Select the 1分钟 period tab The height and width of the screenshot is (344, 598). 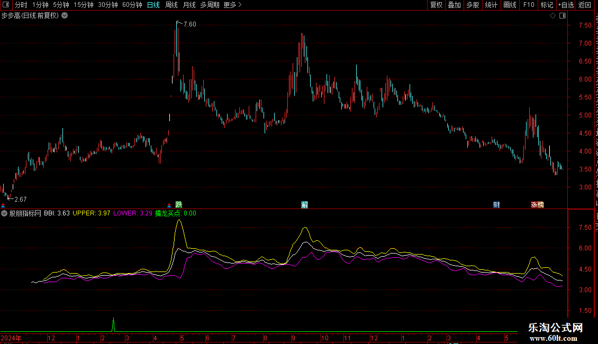40,5
